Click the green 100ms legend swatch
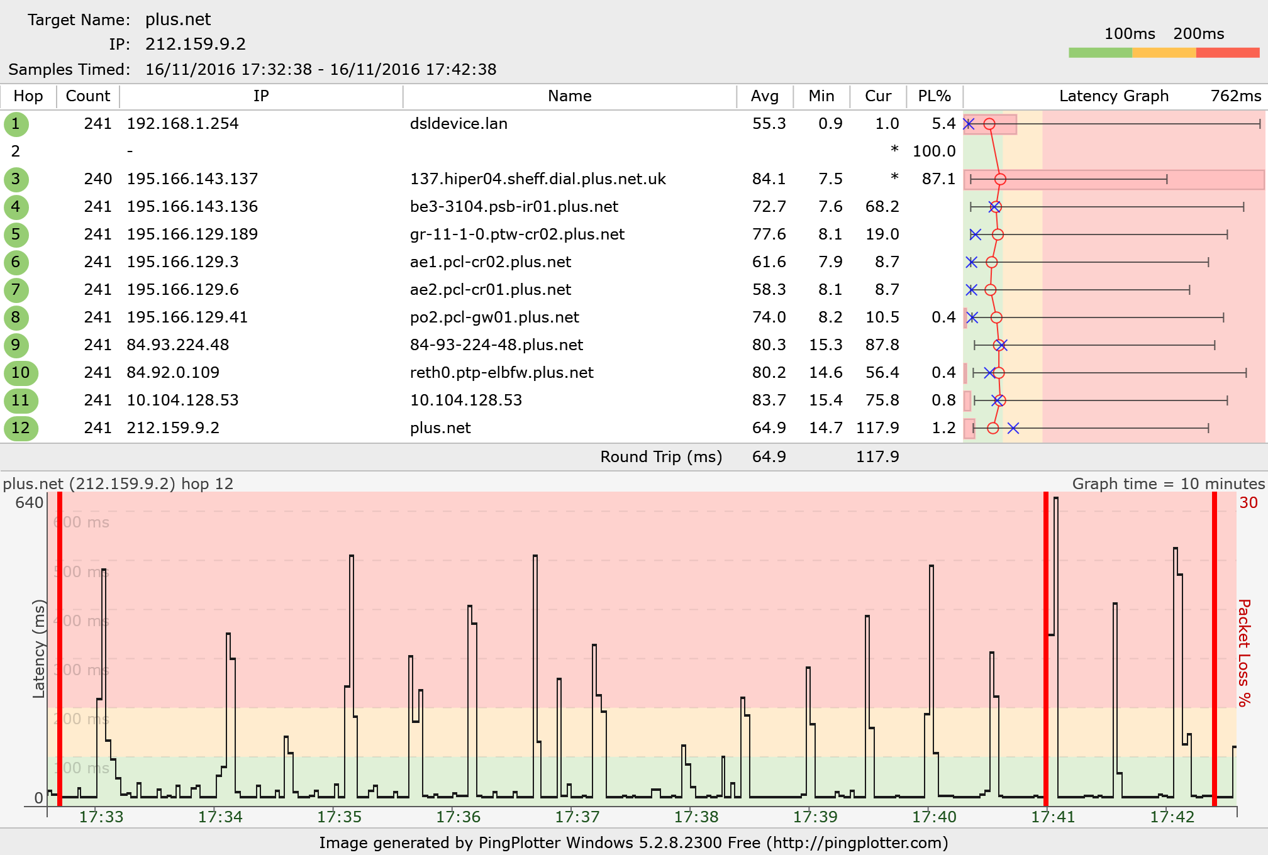Image resolution: width=1268 pixels, height=855 pixels. pos(1100,53)
